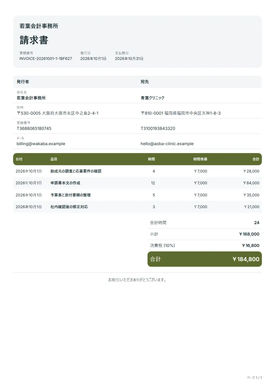Click the 登録番号 label

(24, 123)
